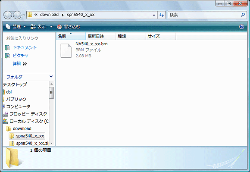The height and width of the screenshot is (172, 250).
Task: Click the ドキュメント folder icon
Action: [x=7, y=47]
